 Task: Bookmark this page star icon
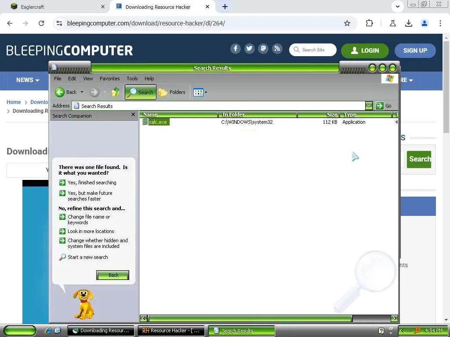[x=347, y=23]
